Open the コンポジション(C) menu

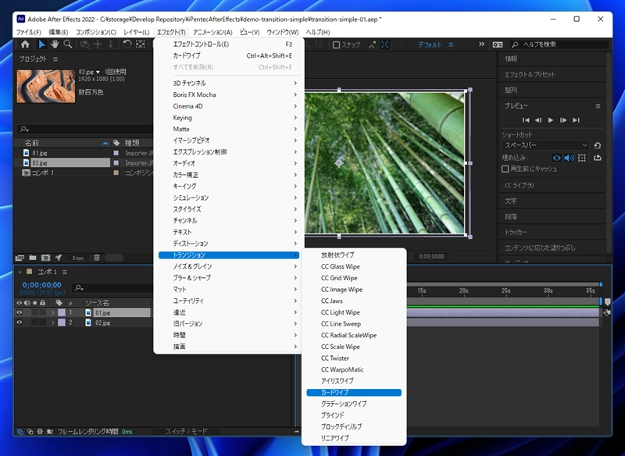(96, 32)
